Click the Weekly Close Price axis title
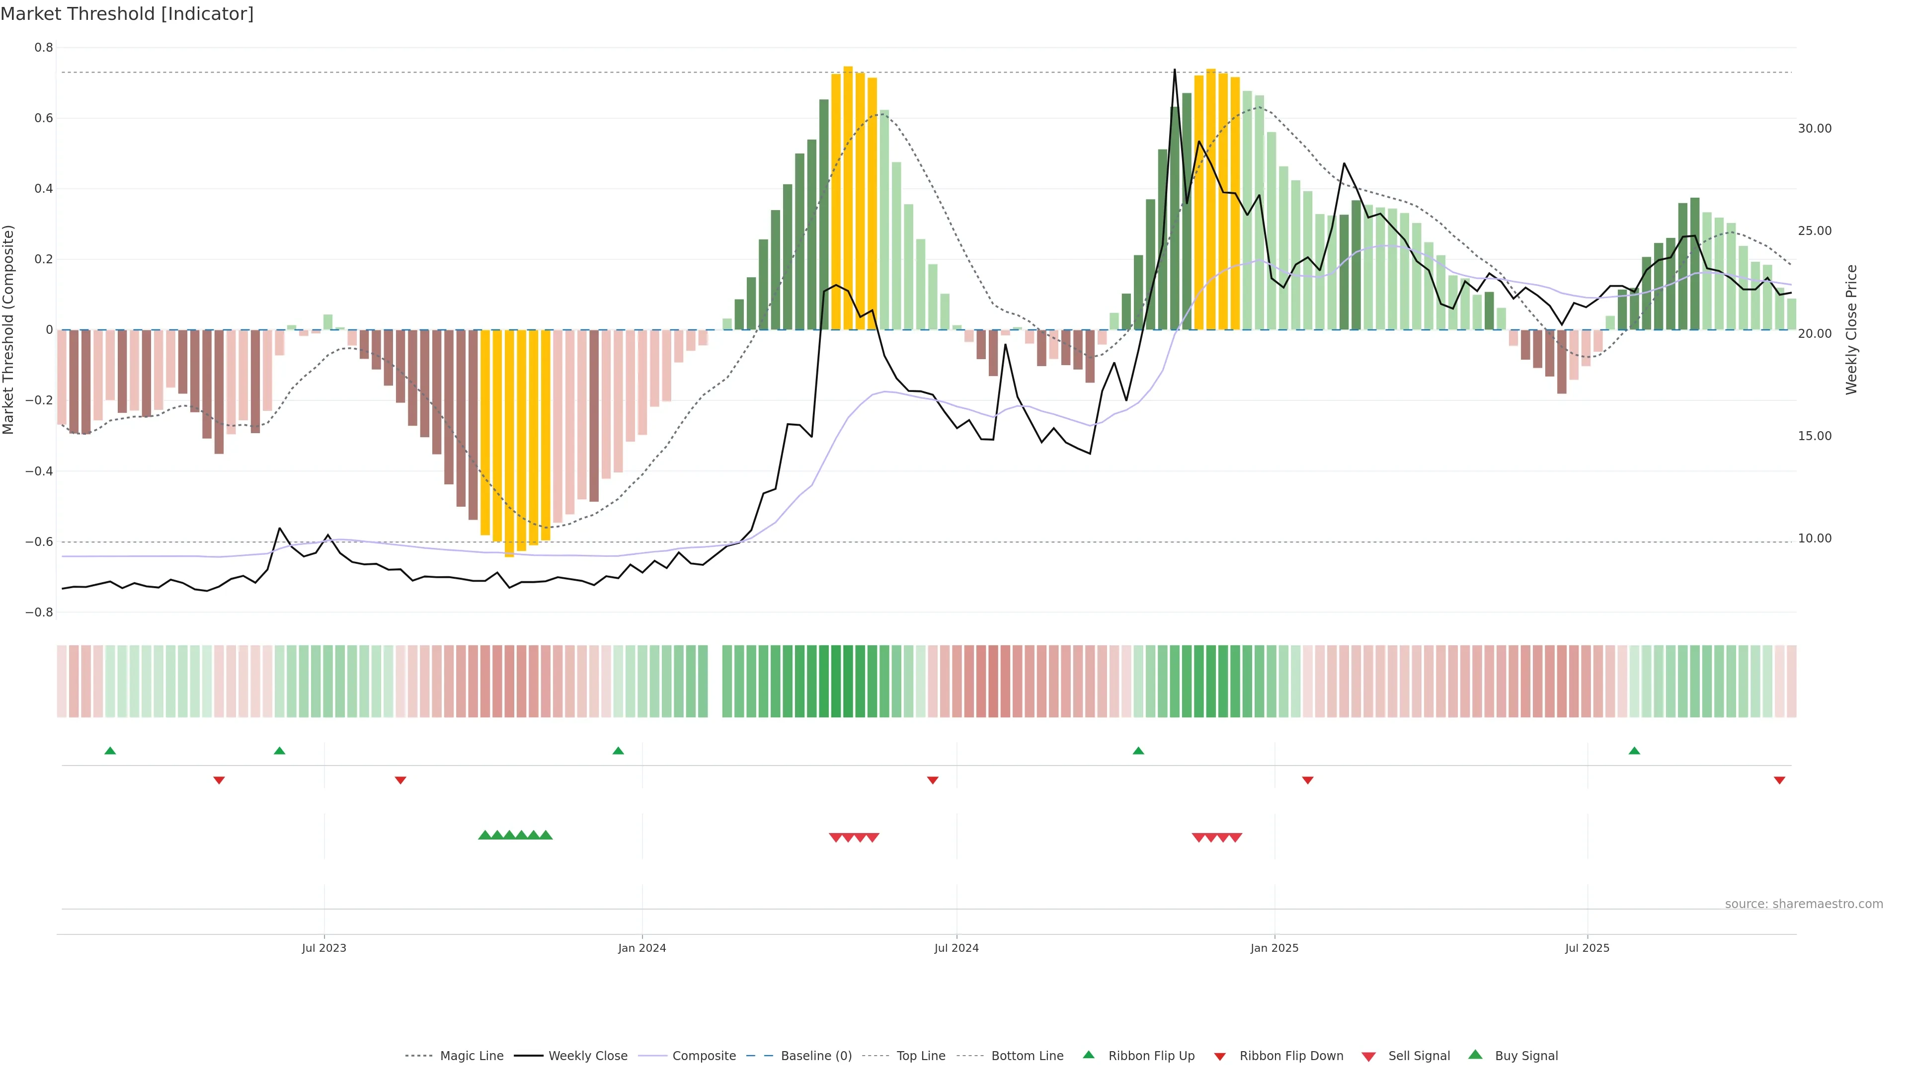 pos(1852,329)
